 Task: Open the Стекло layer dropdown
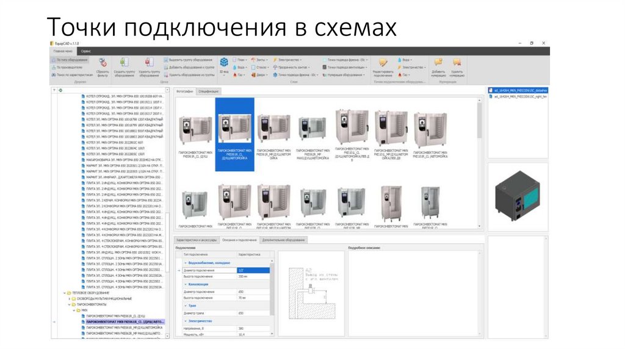pyautogui.click(x=260, y=67)
